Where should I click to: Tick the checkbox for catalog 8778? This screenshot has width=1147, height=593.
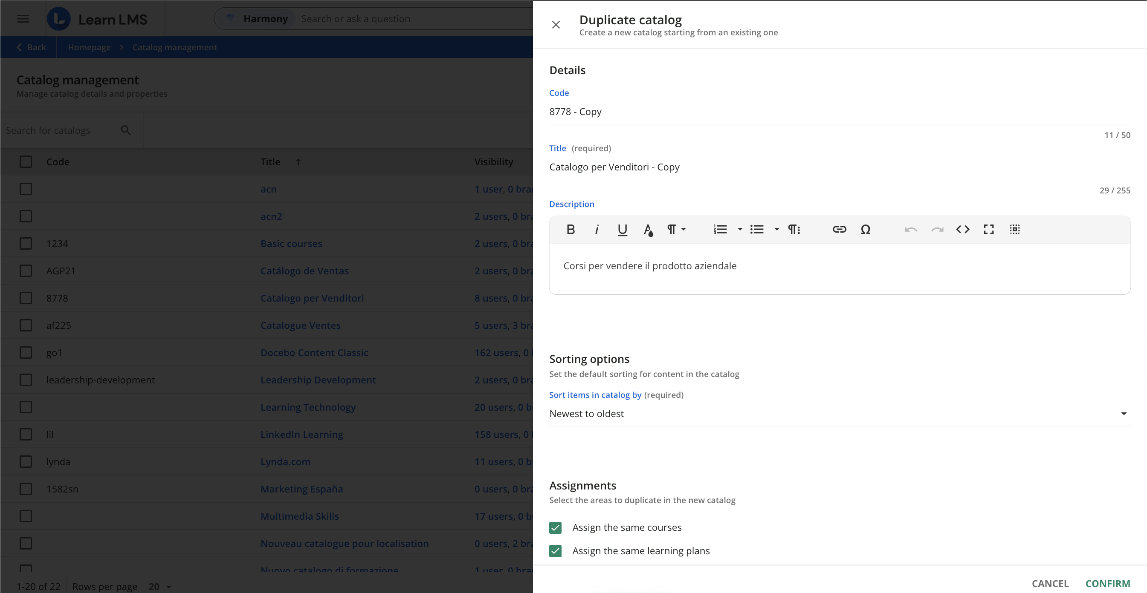pyautogui.click(x=26, y=298)
